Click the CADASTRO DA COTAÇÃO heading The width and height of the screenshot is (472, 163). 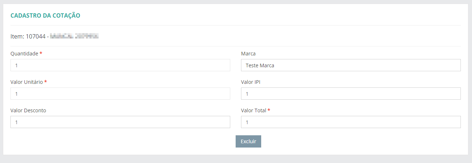(45, 15)
